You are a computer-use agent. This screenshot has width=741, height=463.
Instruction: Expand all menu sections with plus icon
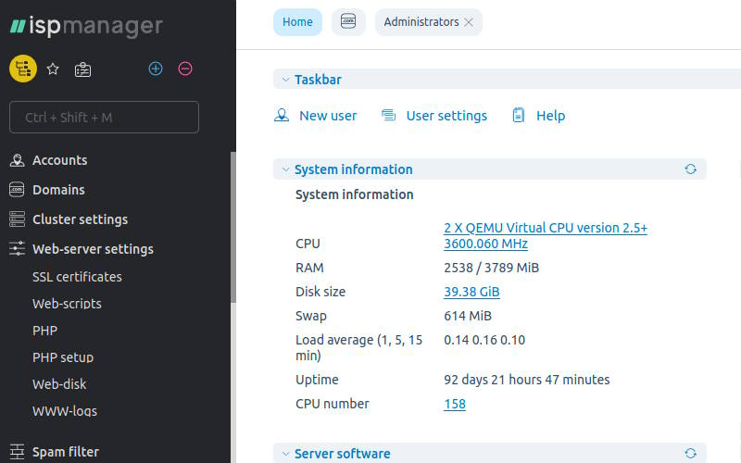point(156,69)
